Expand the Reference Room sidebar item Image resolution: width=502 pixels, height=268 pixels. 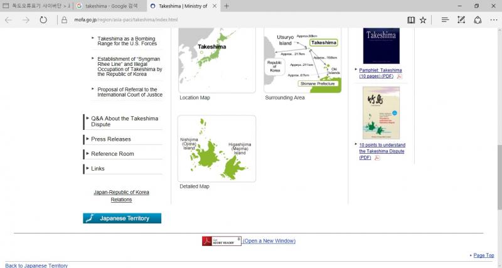[x=112, y=154]
